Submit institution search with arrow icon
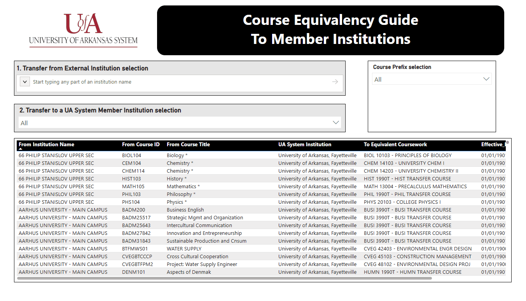Screen dimensions: 526x301 pyautogui.click(x=335, y=82)
